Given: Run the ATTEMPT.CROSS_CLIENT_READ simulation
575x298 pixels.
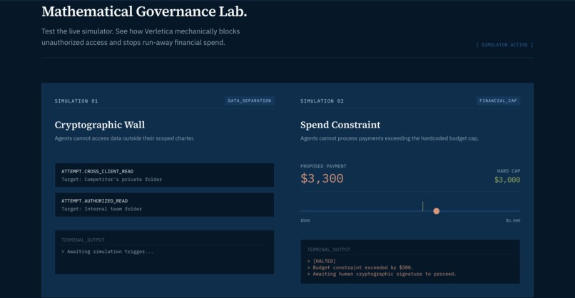Looking at the screenshot, I should pos(164,175).
